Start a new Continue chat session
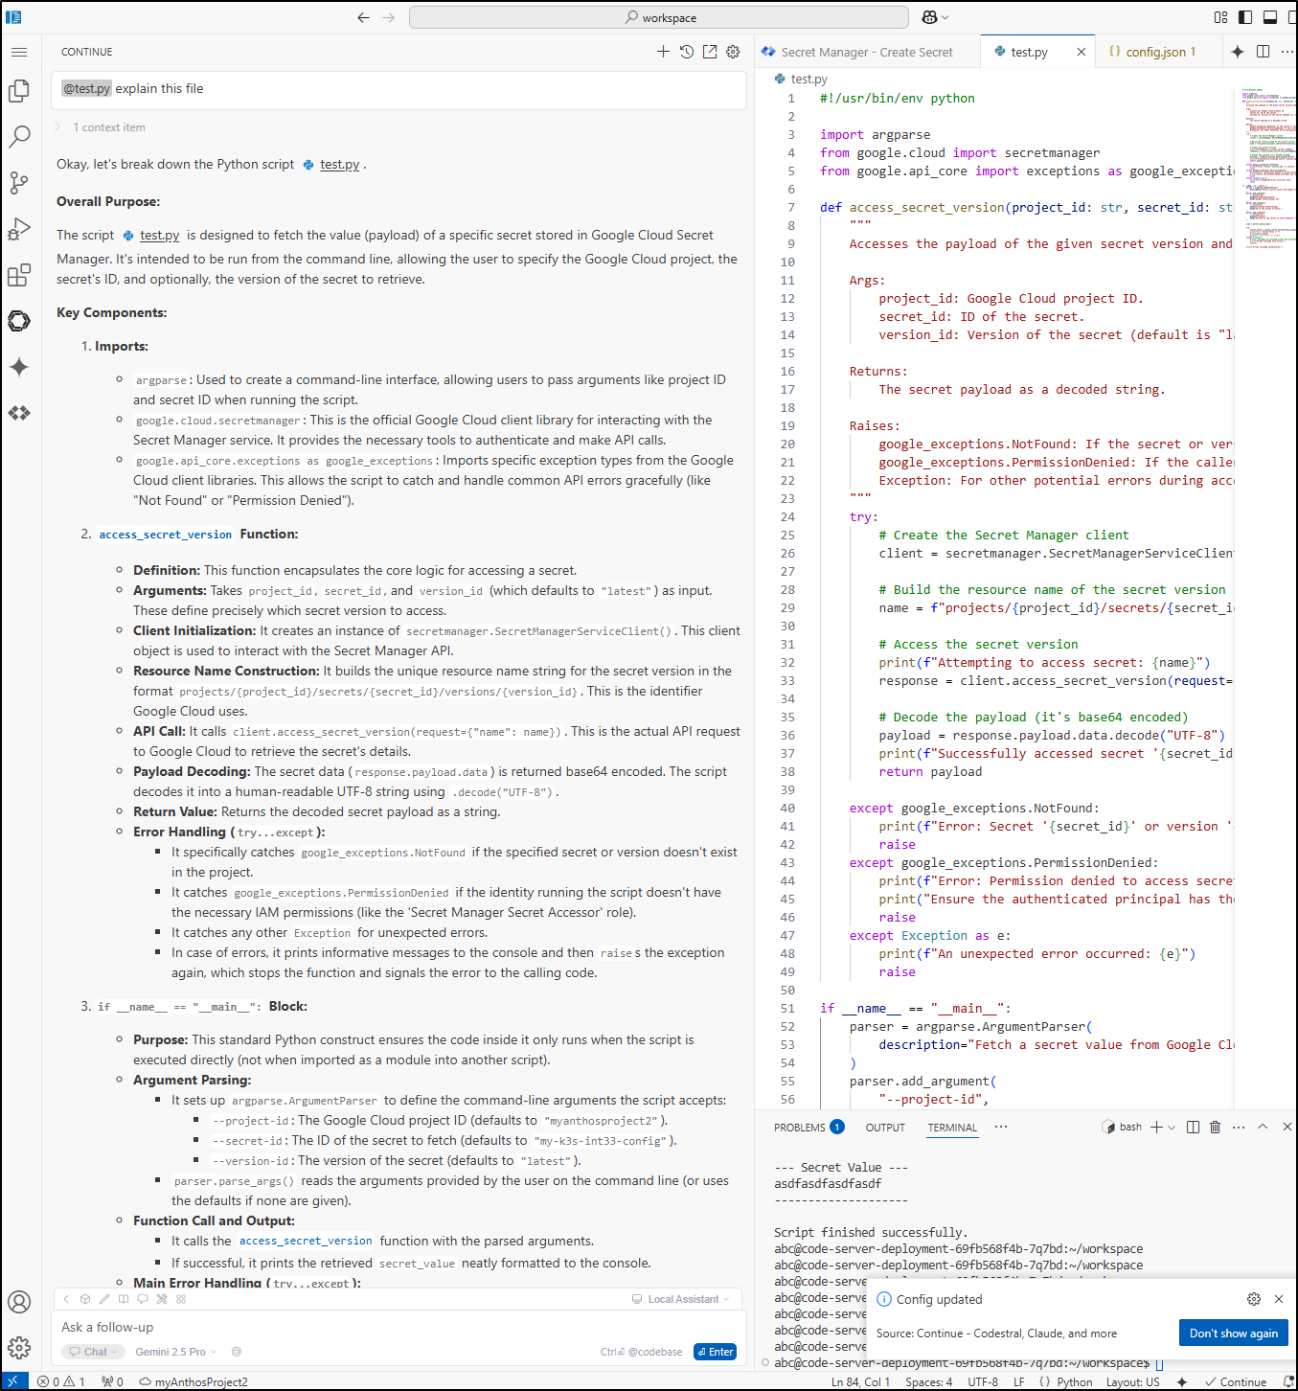This screenshot has width=1298, height=1391. click(x=663, y=52)
